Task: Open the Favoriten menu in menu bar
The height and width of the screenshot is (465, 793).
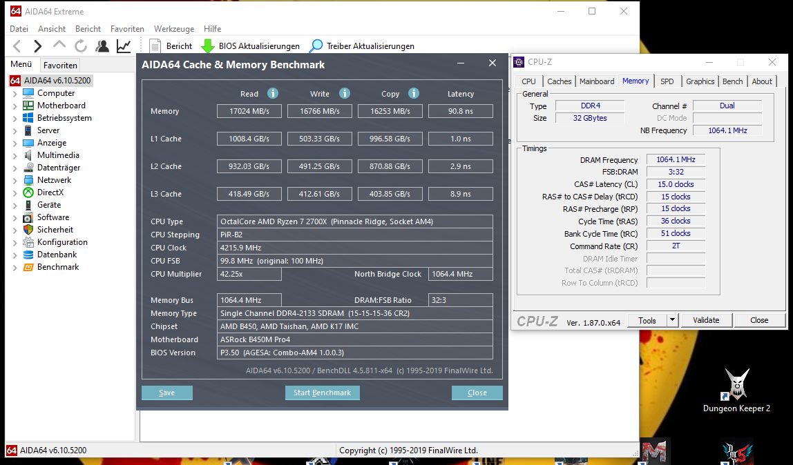Action: (x=127, y=29)
